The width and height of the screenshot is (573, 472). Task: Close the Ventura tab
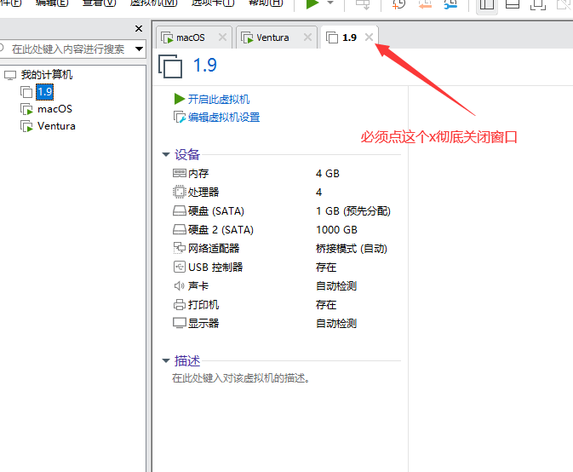point(307,37)
